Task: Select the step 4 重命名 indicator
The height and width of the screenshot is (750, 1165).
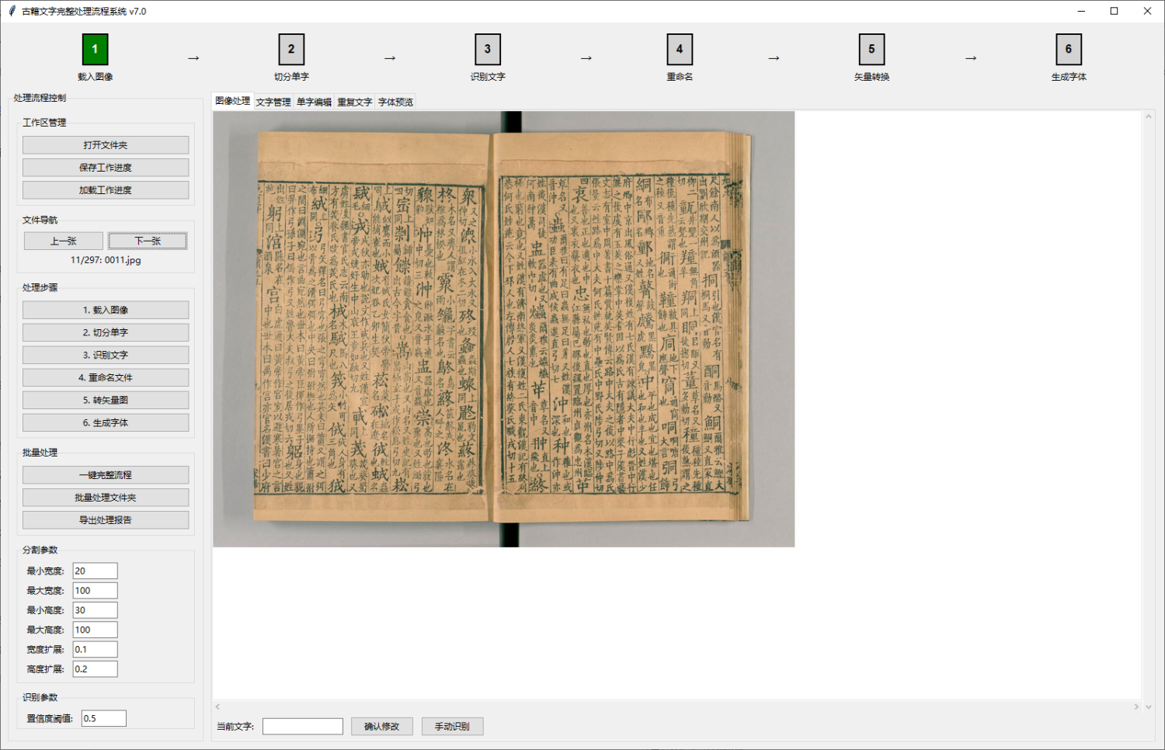Action: (680, 48)
